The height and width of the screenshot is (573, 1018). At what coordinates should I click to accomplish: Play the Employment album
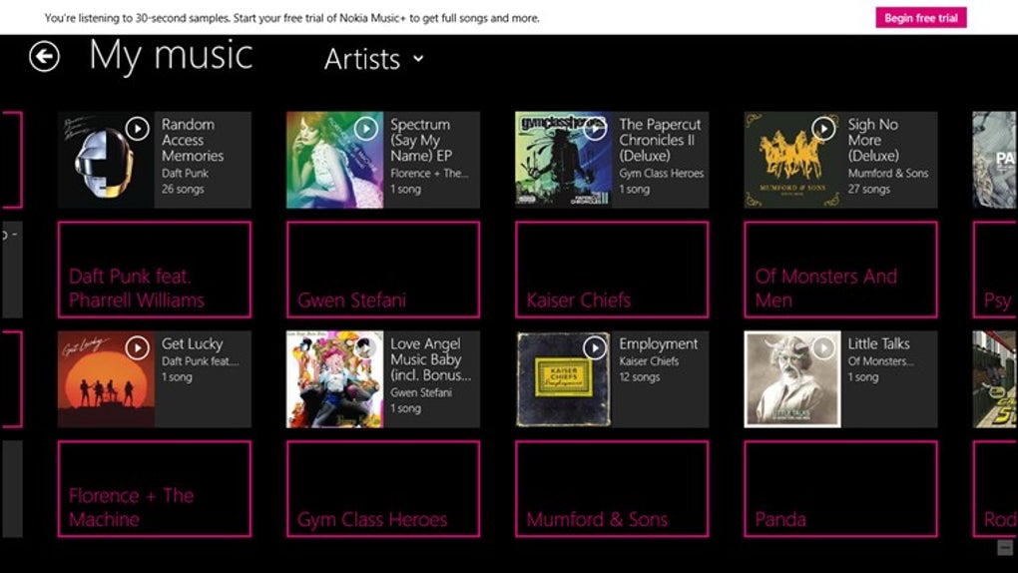point(595,347)
